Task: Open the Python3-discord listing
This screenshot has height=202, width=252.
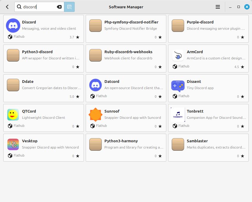Action: [43, 59]
